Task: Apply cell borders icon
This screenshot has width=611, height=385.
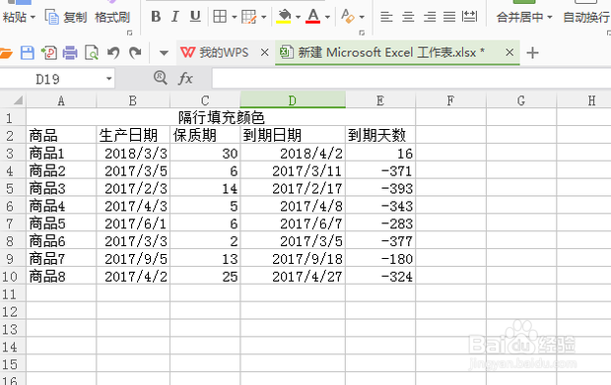Action: (220, 17)
